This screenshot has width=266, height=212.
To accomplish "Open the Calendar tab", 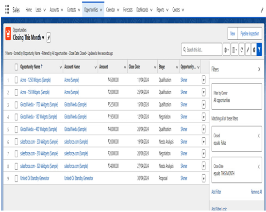I will click(x=111, y=10).
